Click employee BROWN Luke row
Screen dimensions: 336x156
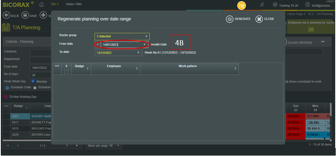[x=41, y=135]
